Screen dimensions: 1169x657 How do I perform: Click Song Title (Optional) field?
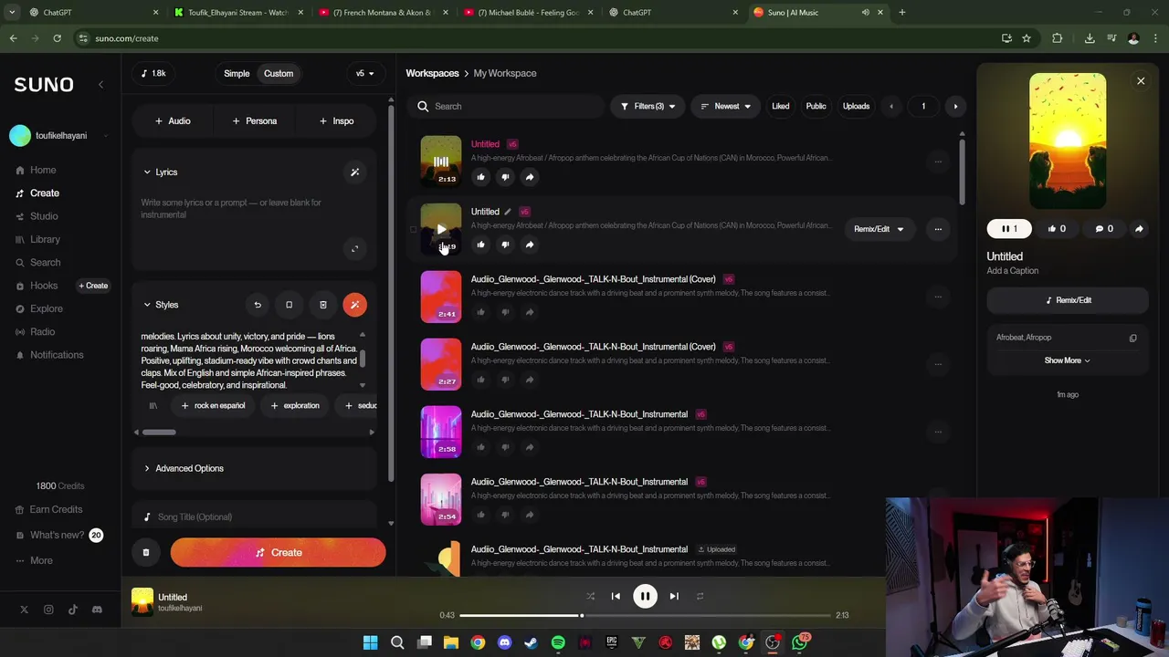[x=255, y=516]
